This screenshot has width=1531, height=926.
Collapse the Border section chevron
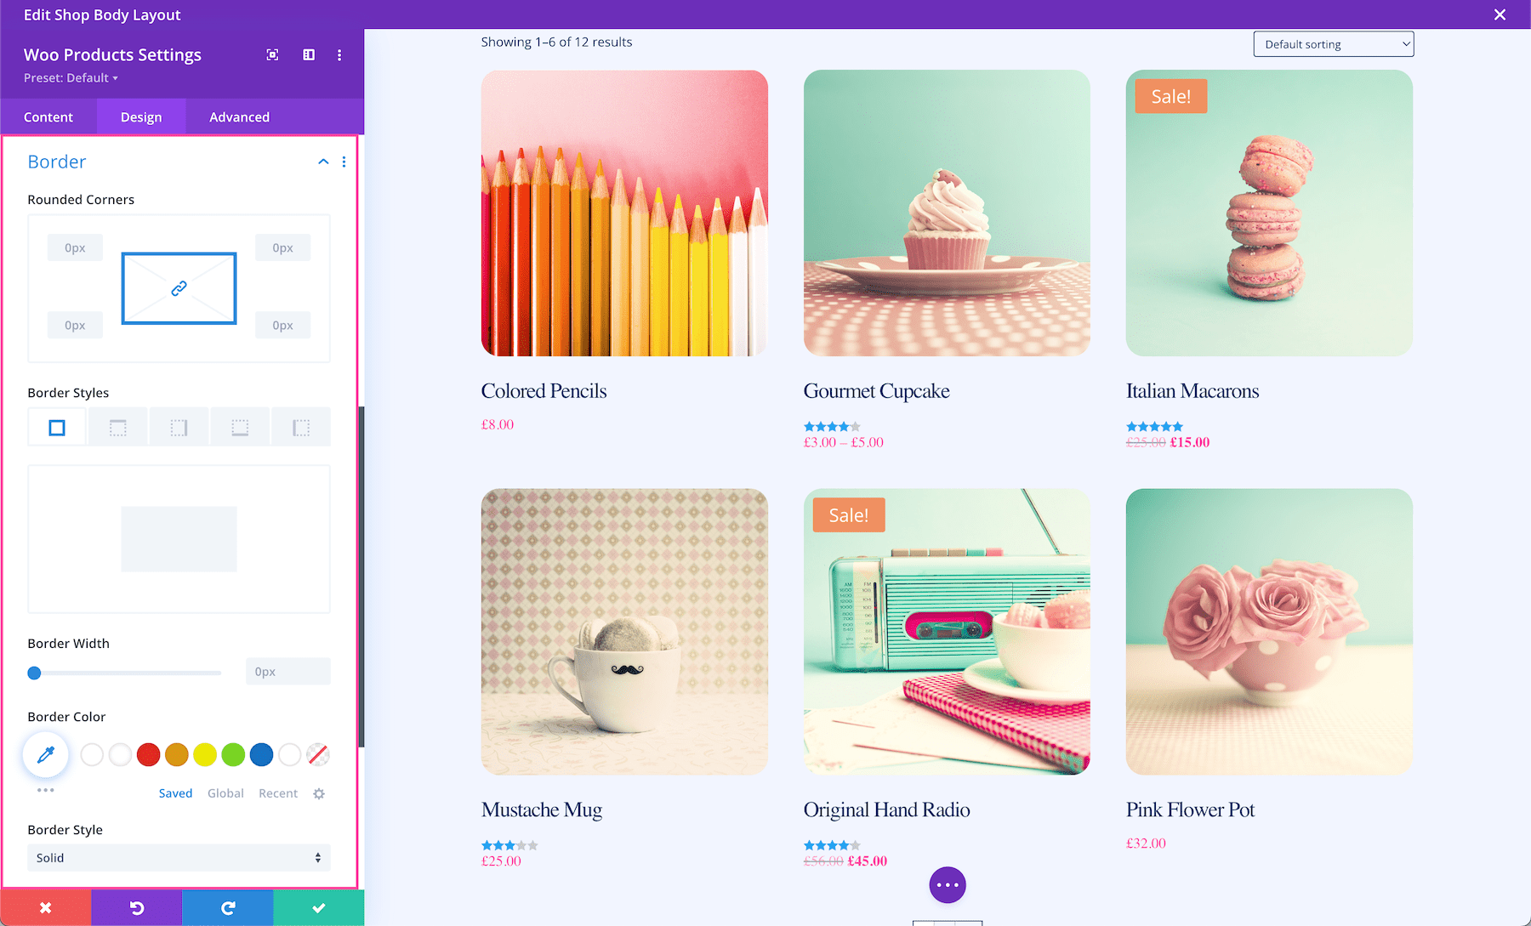coord(323,162)
